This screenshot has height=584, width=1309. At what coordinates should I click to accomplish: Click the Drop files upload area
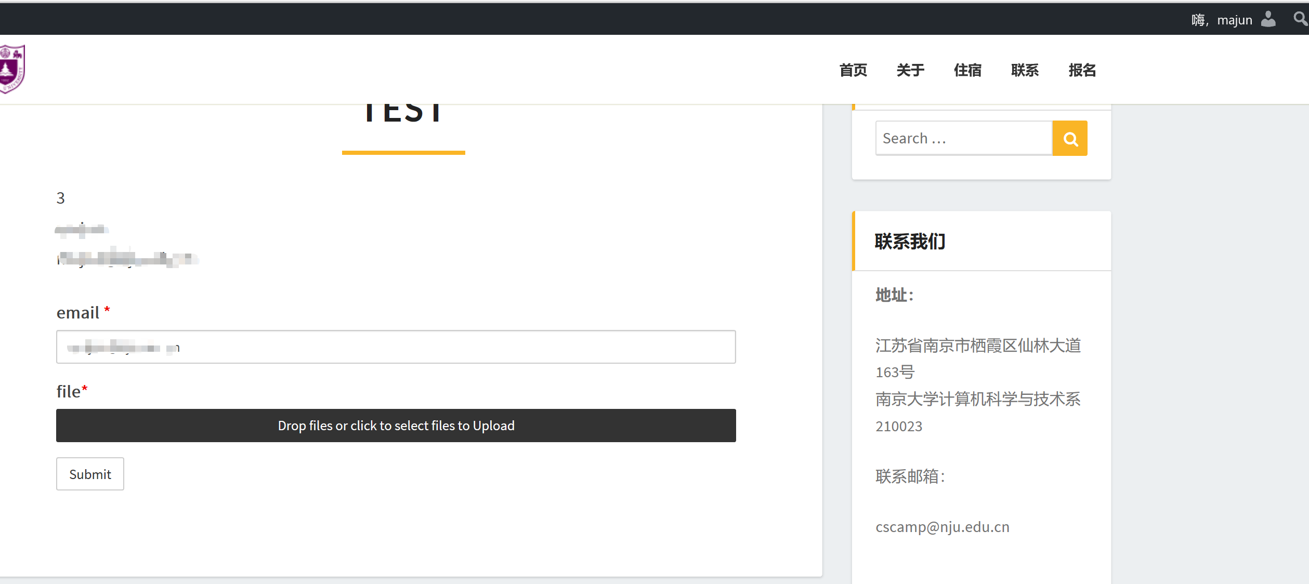click(396, 426)
